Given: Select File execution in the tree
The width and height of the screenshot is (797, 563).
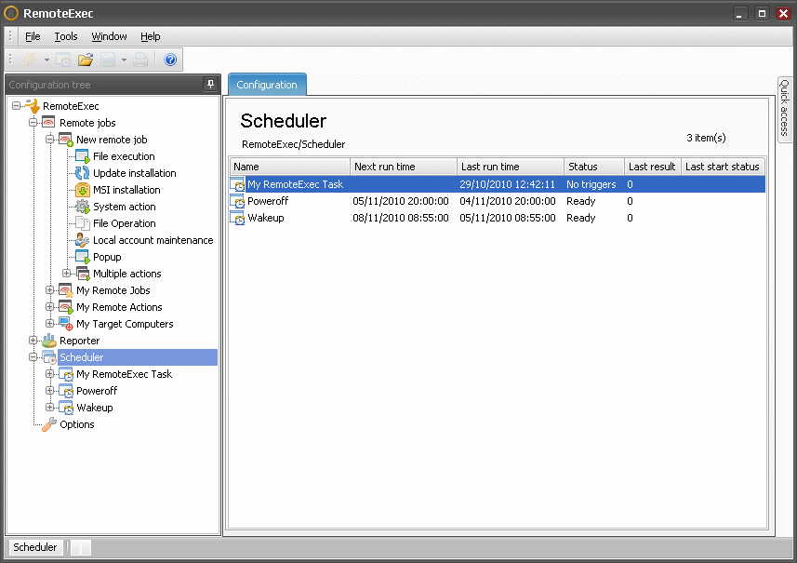Looking at the screenshot, I should tap(124, 156).
